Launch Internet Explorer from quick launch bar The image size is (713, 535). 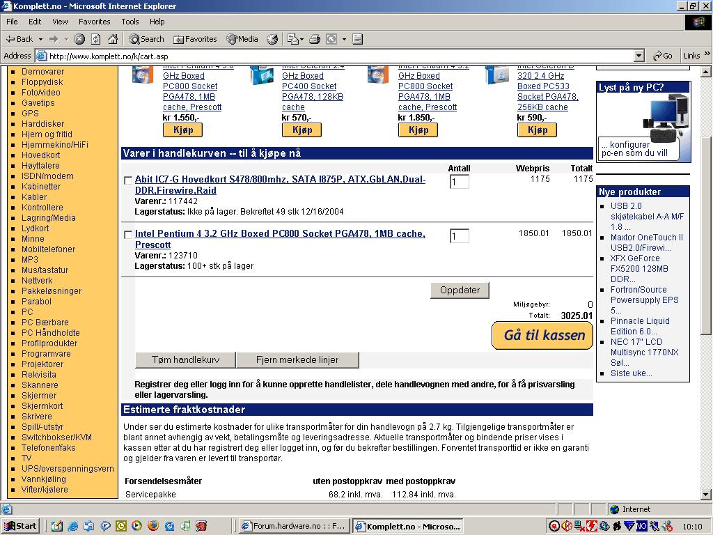(72, 527)
